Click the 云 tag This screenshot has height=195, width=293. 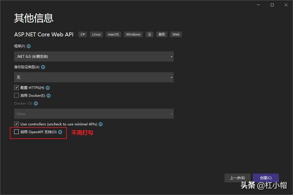(x=150, y=34)
